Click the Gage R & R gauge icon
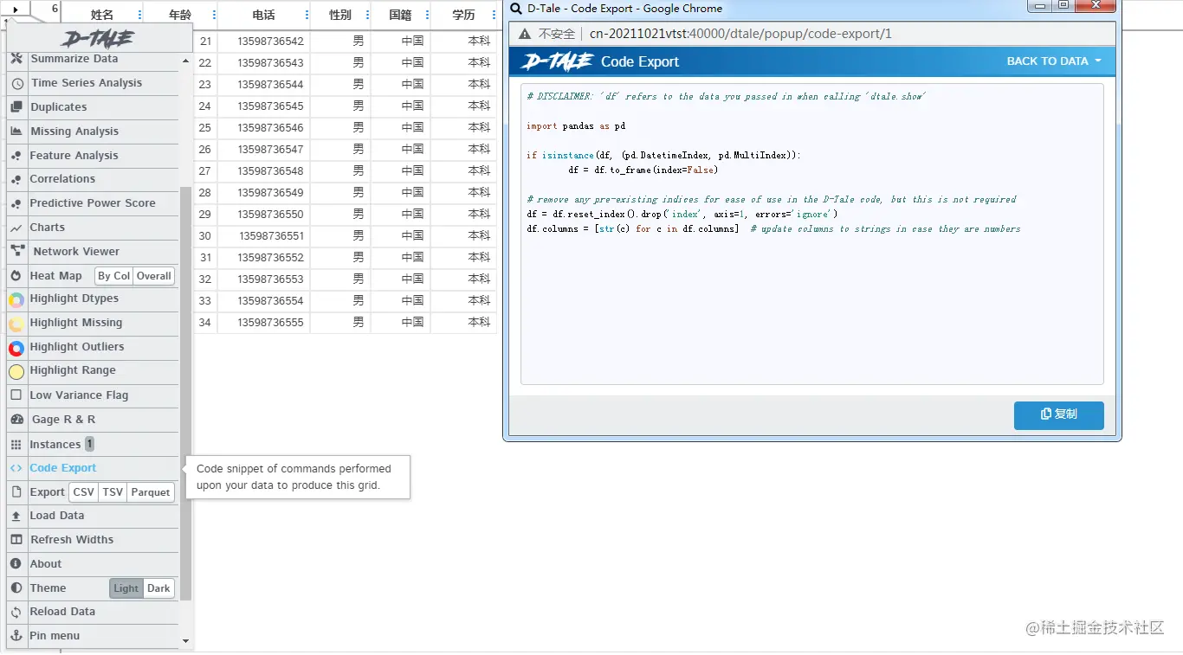 coord(17,420)
